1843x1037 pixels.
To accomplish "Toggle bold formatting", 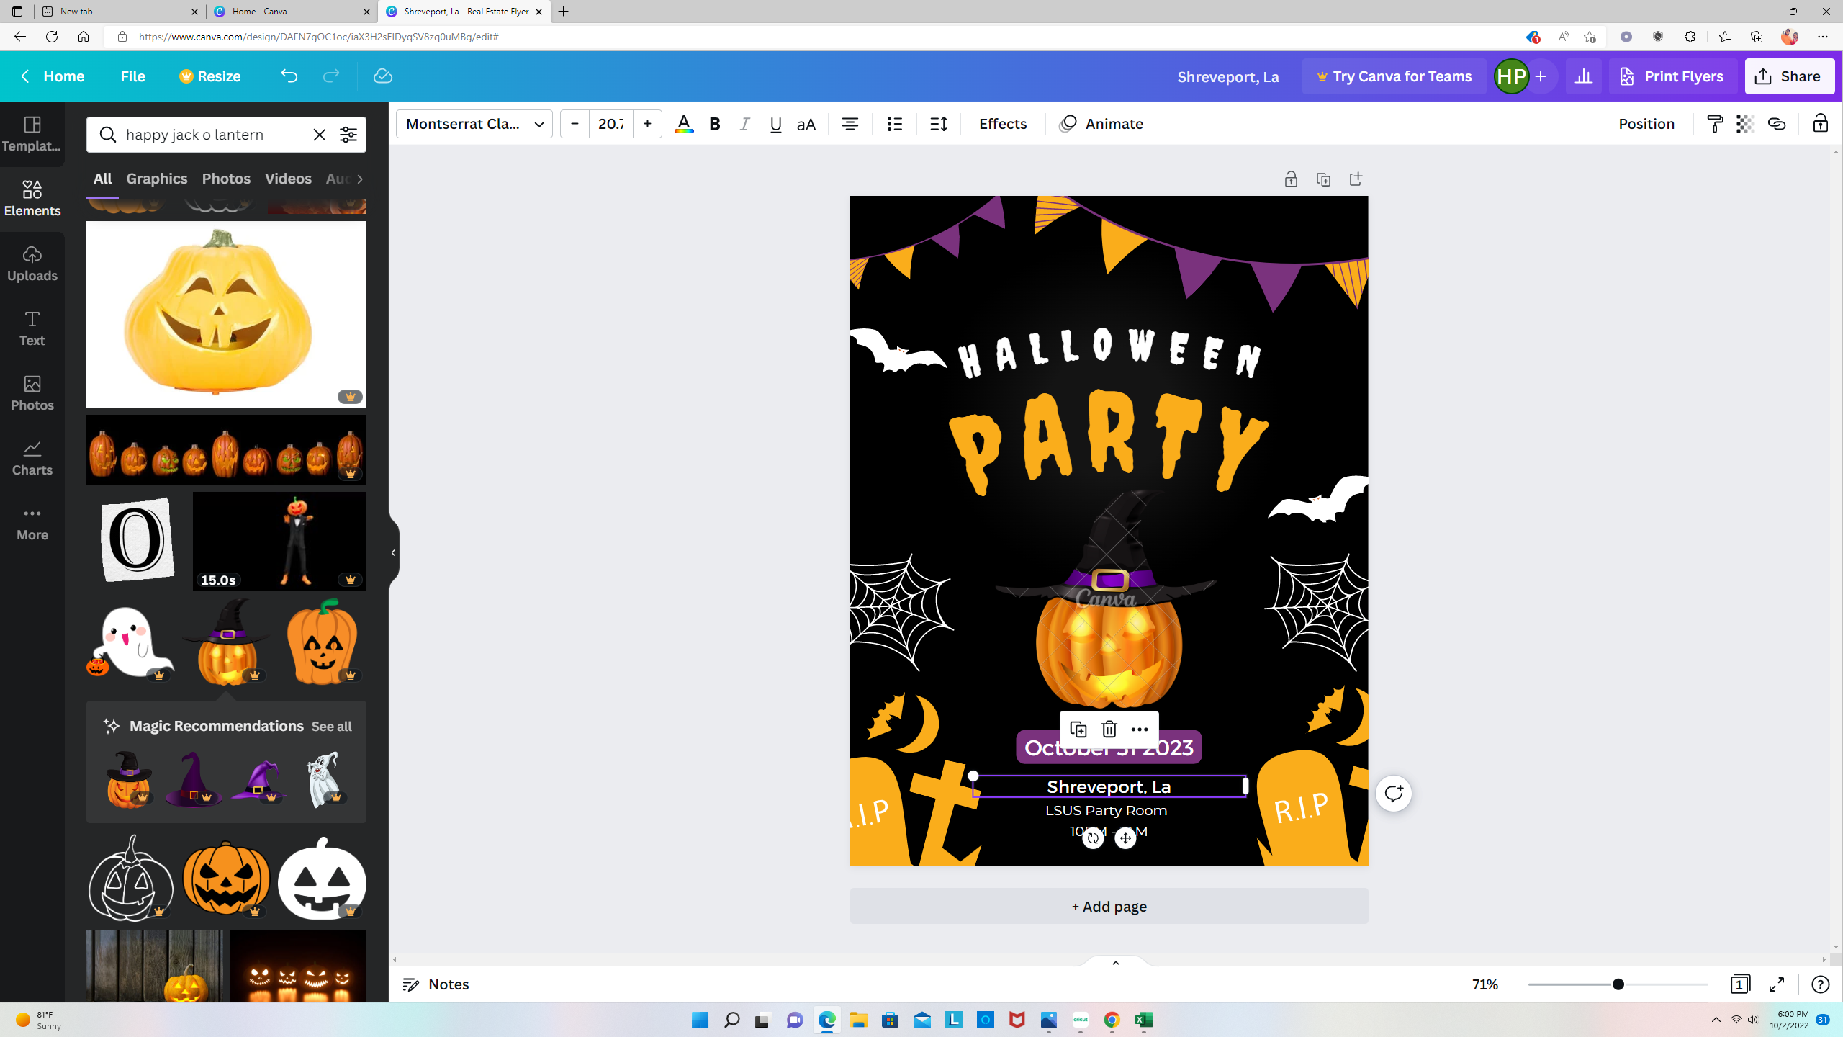I will click(713, 124).
